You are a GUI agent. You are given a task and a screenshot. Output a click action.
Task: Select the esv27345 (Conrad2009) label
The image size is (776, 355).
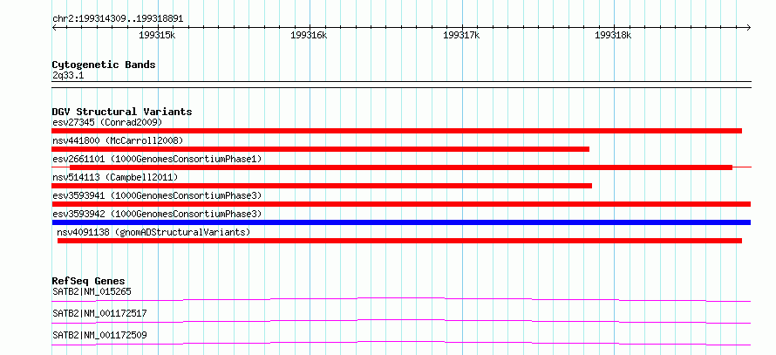tap(107, 122)
